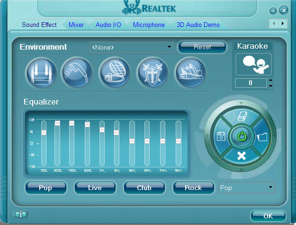Click the Karaoke singer icon
The height and width of the screenshot is (225, 296).
point(253,64)
